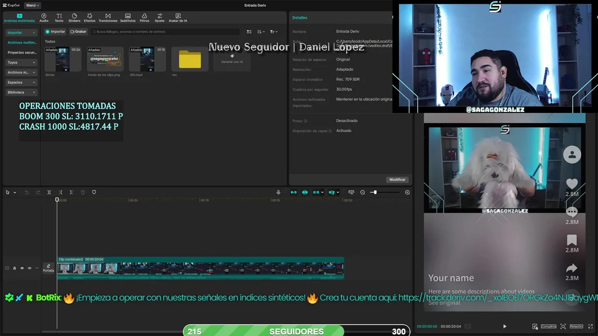Open the Filtros panel
Screen dimensions: 598x336
tap(144, 18)
